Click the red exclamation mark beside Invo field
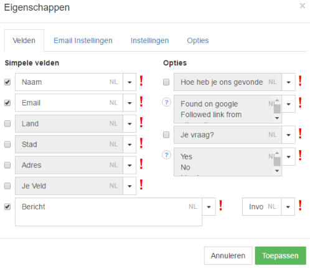Image resolution: width=310 pixels, height=268 pixels. [x=300, y=206]
